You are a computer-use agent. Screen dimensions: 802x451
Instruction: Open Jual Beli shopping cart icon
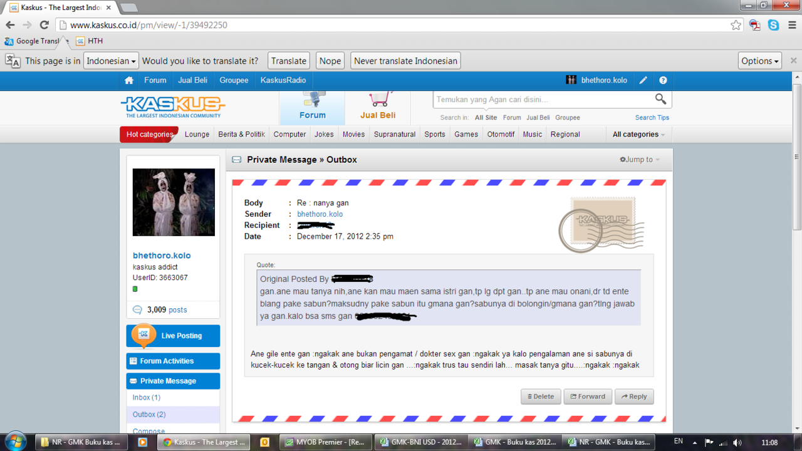click(378, 107)
